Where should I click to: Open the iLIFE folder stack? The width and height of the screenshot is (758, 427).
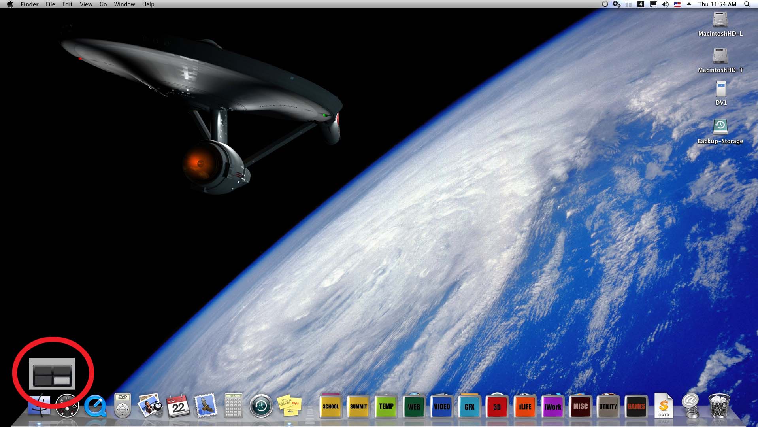525,406
